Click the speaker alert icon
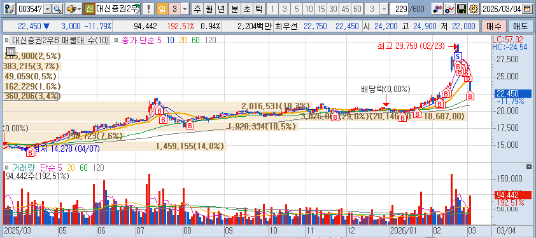536x238 pixels. [71, 9]
